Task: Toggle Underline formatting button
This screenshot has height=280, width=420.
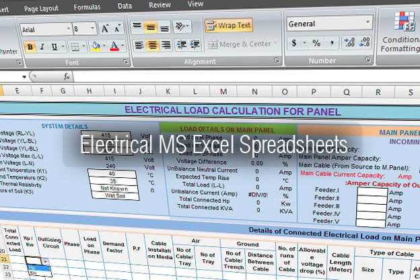Action: pos(55,47)
